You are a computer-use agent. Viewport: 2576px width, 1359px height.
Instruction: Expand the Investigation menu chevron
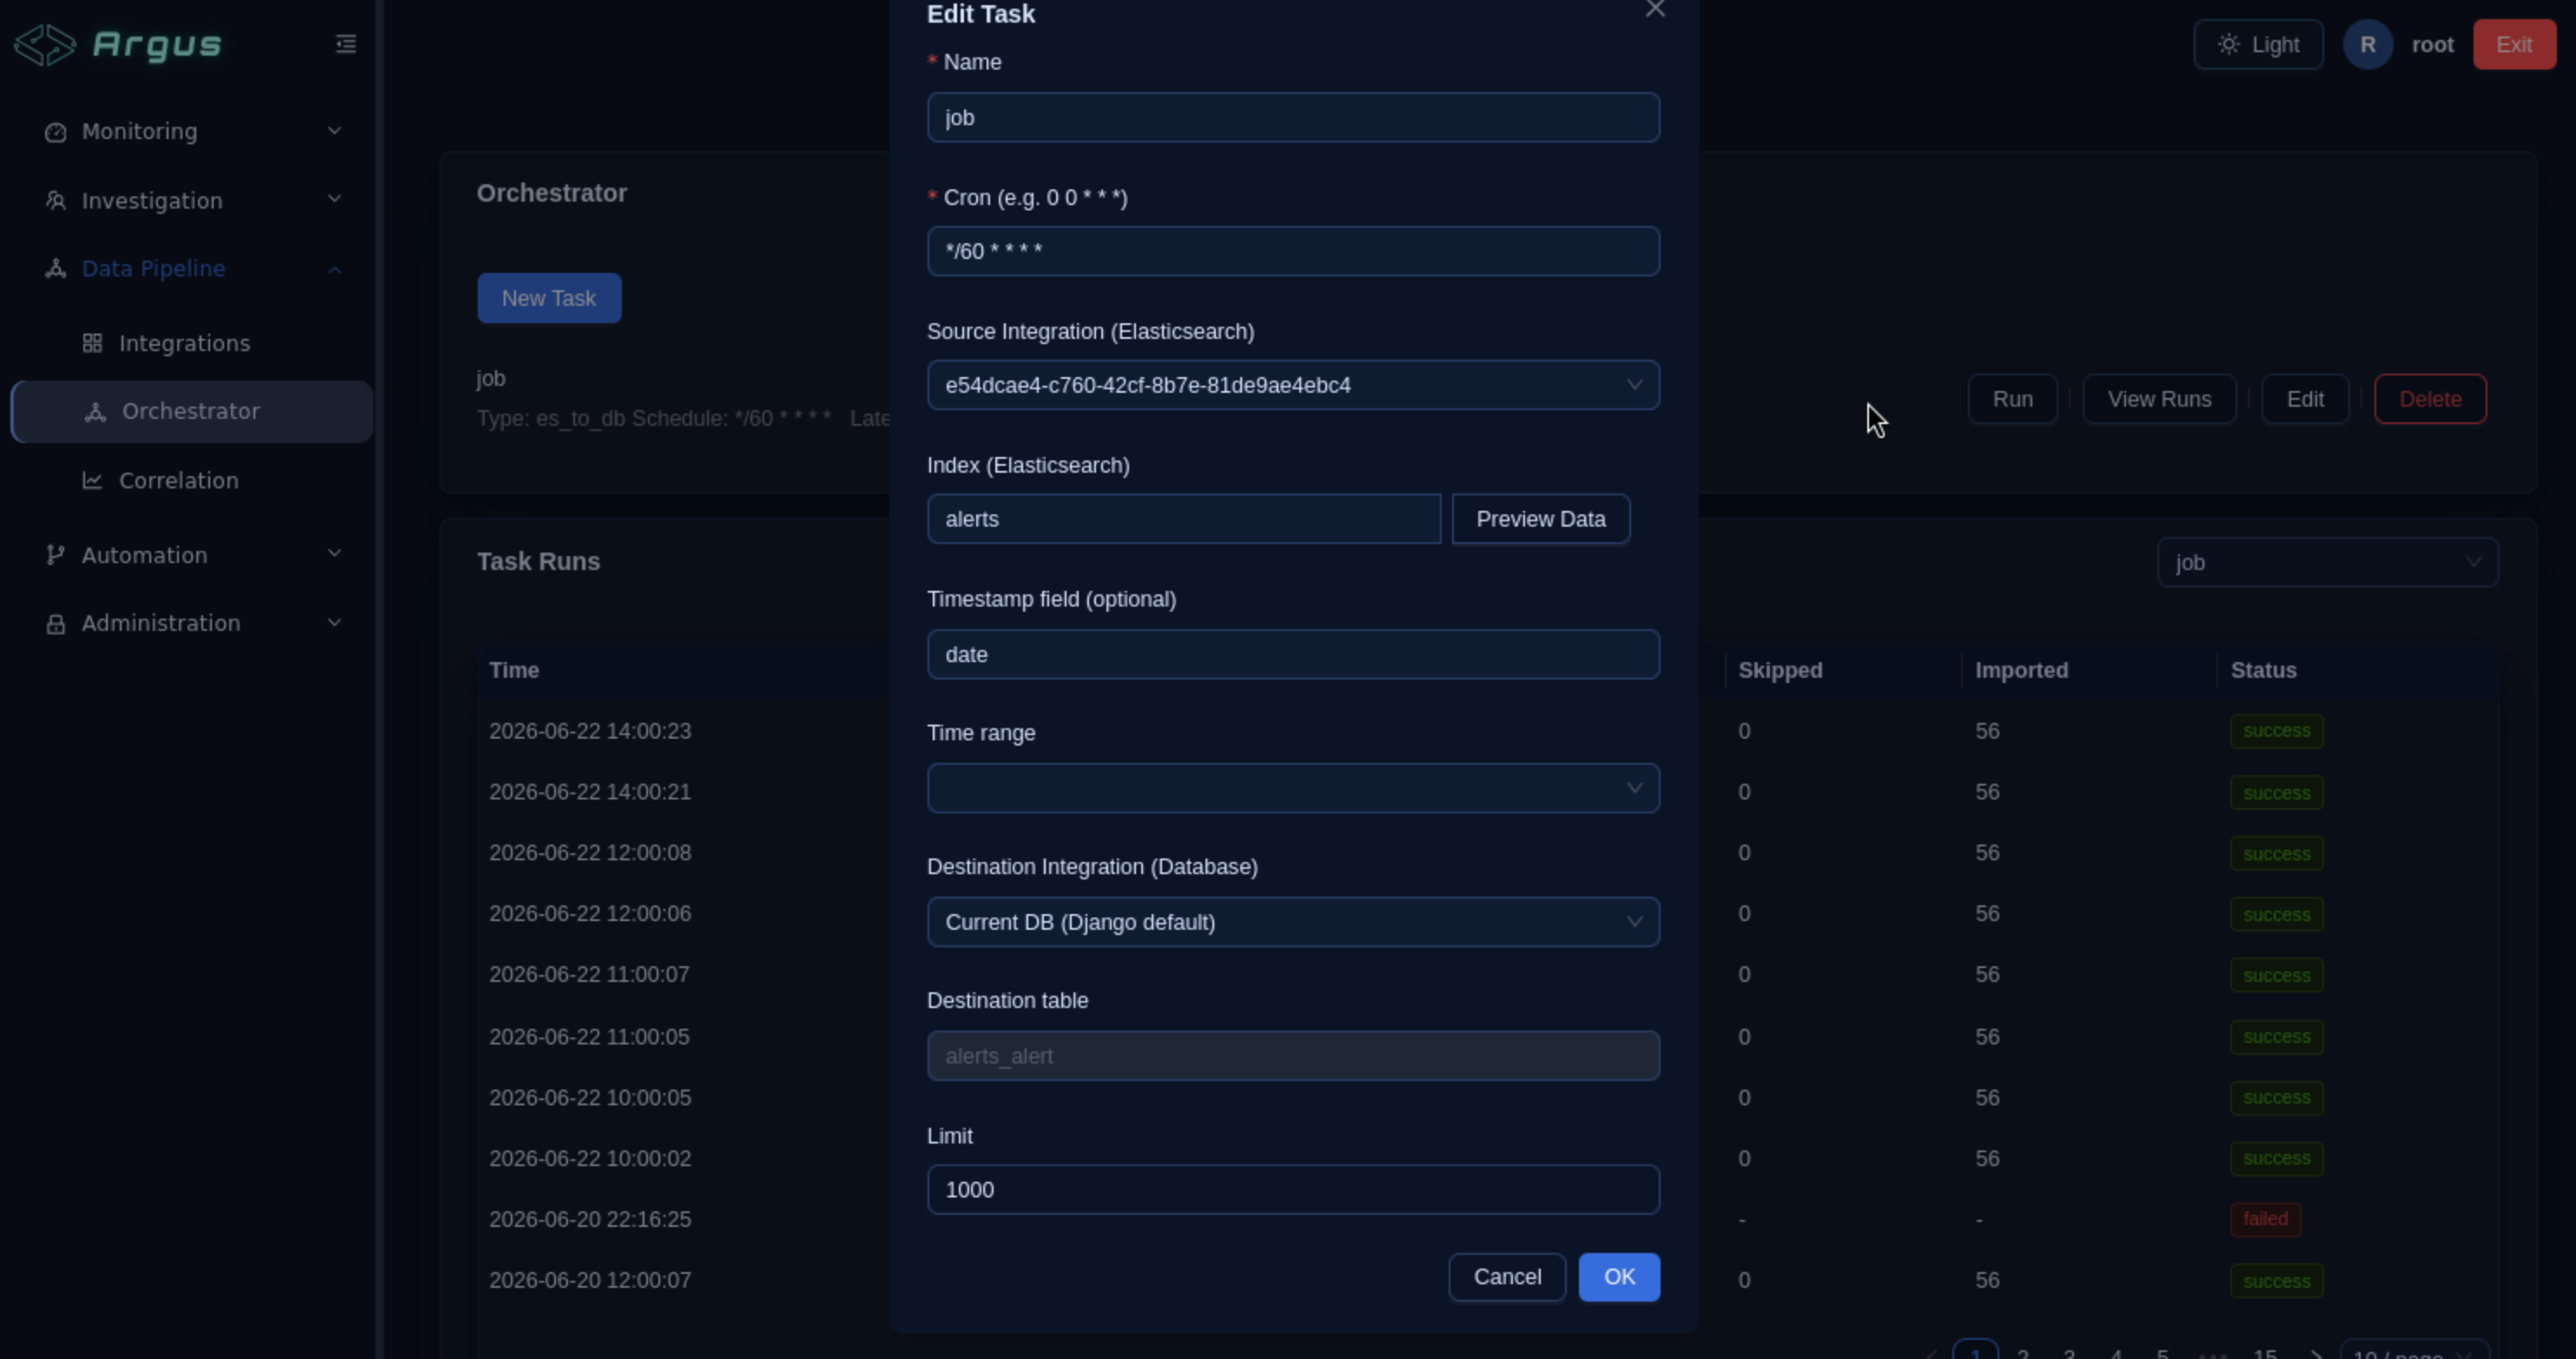tap(335, 199)
